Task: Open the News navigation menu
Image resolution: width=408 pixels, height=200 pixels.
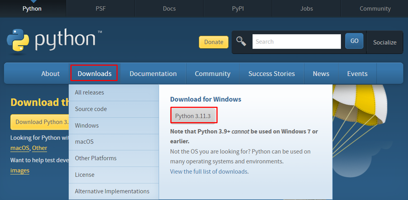Action: click(321, 74)
